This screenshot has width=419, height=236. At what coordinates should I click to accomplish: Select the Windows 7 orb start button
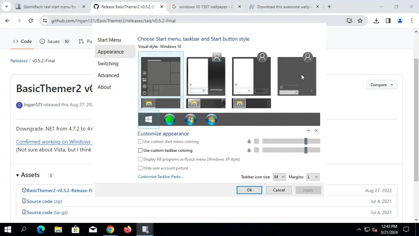pos(191,120)
